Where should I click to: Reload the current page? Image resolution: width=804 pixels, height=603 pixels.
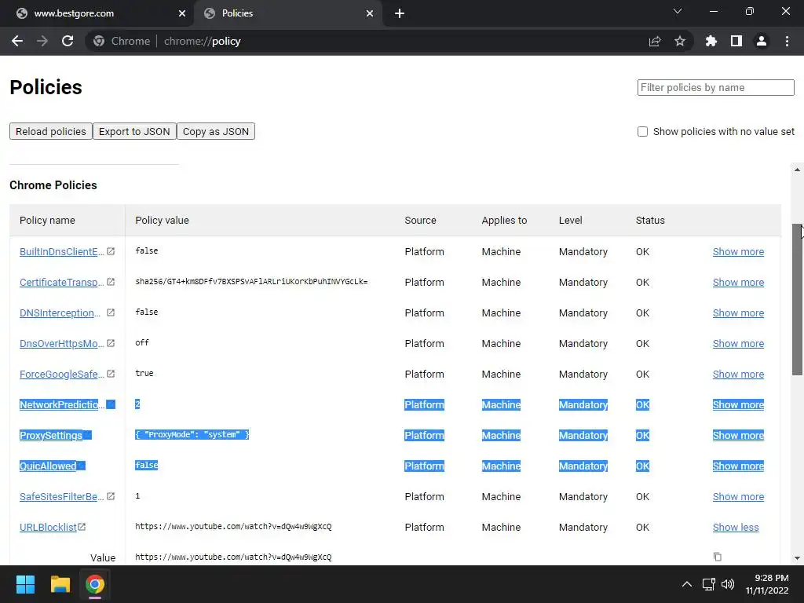point(68,41)
